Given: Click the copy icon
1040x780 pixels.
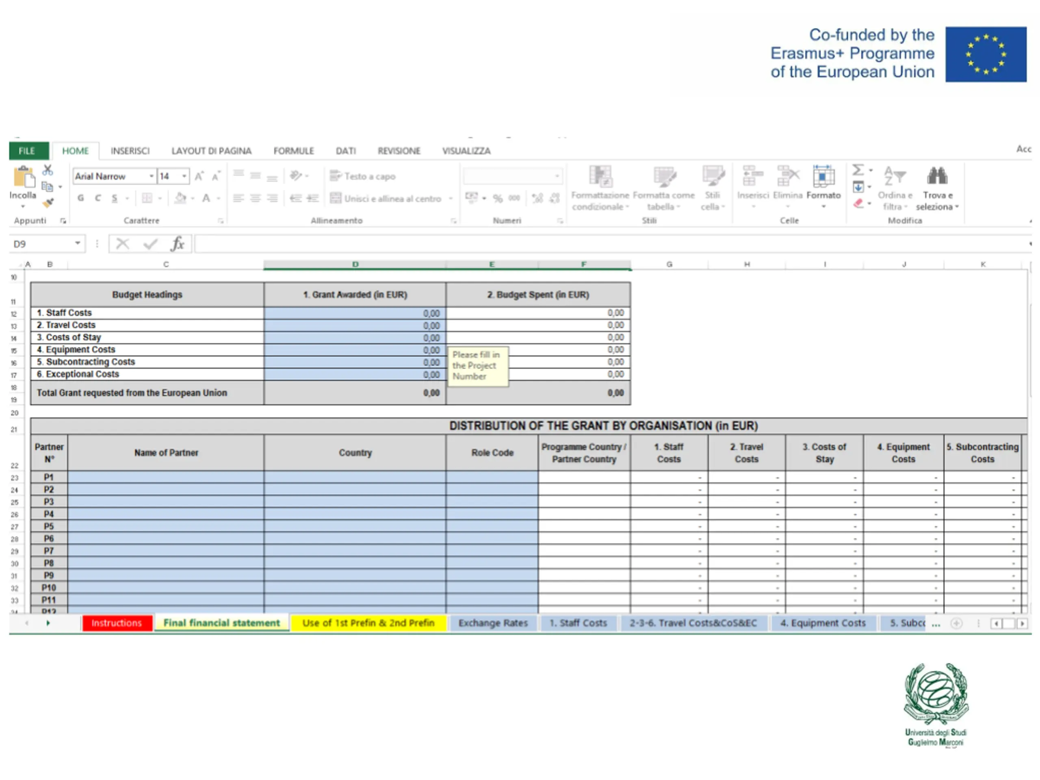Looking at the screenshot, I should coord(48,186).
